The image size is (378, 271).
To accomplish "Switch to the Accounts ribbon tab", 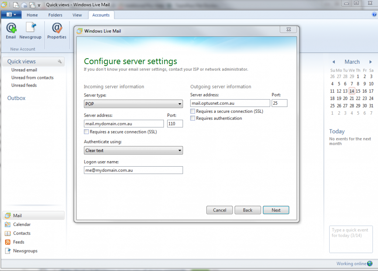I will pyautogui.click(x=101, y=15).
